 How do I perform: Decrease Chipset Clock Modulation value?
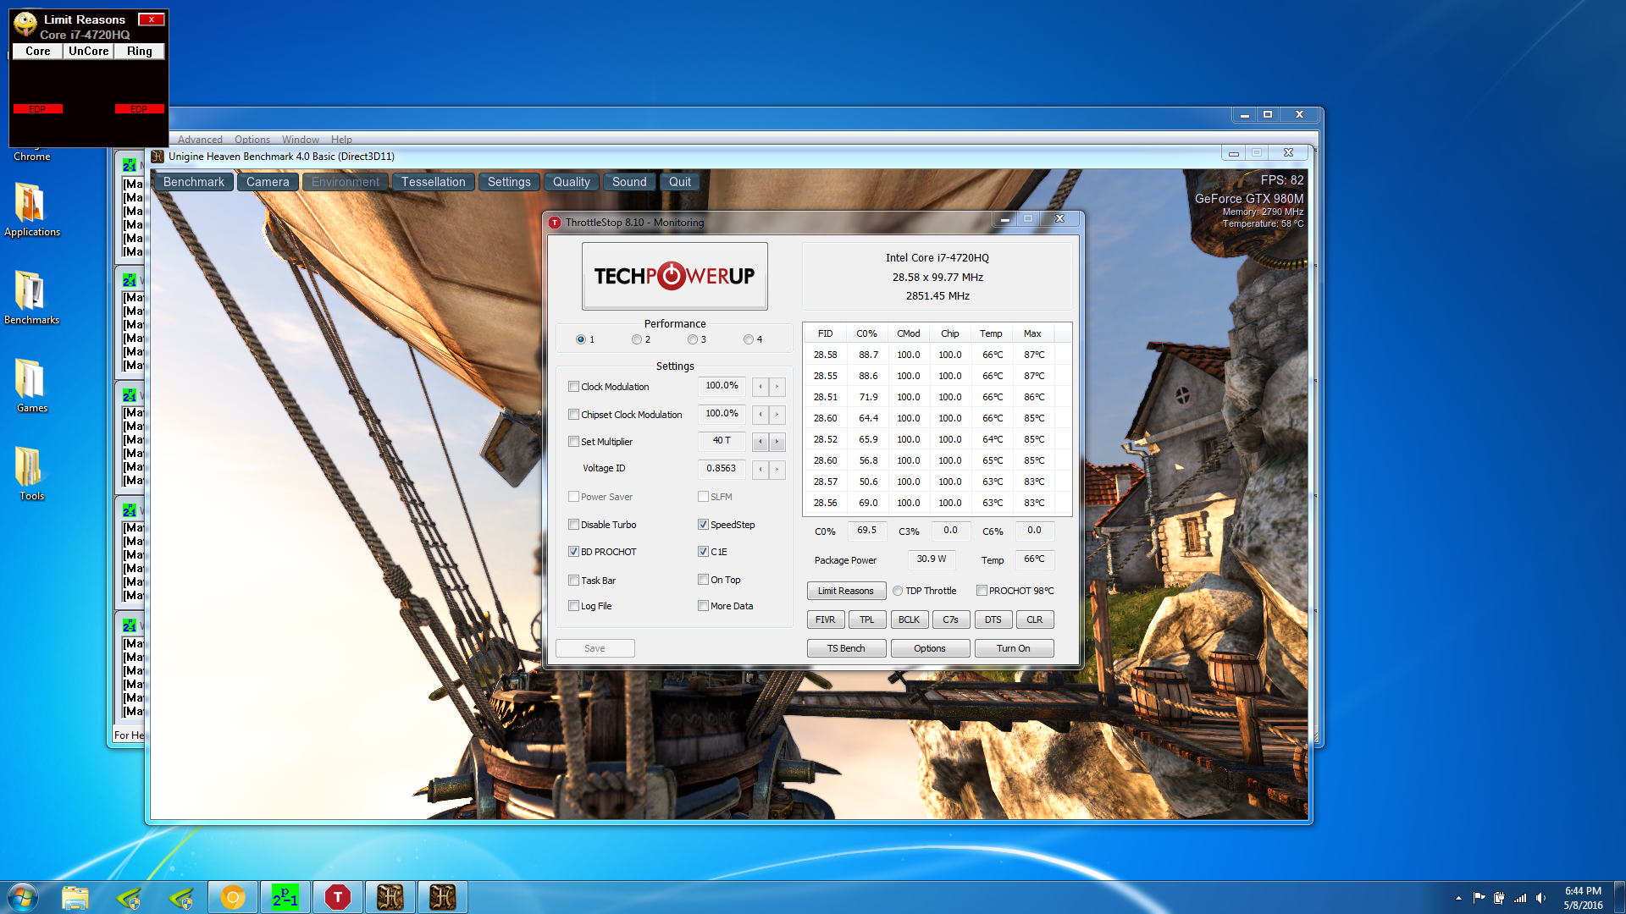tap(760, 415)
